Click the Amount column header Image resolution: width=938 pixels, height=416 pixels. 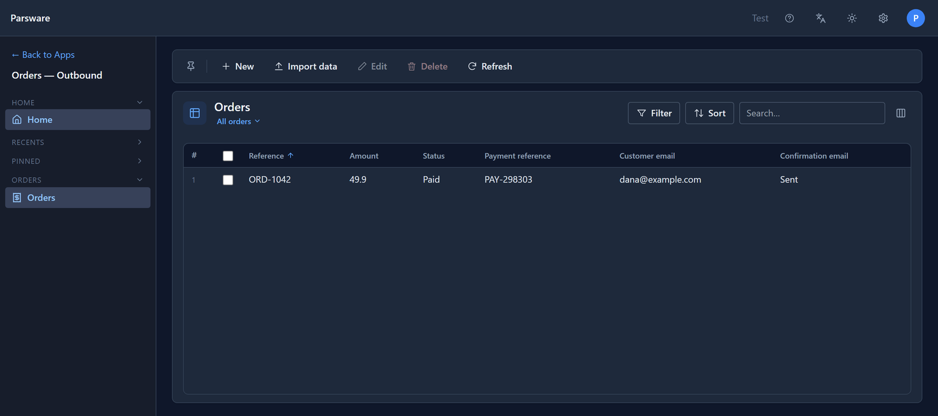tap(364, 156)
